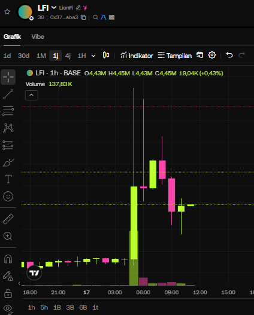Select the 1j timeframe
The image size is (254, 315).
pyautogui.click(x=55, y=56)
